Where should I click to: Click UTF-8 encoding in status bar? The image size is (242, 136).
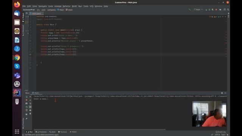coord(217,134)
